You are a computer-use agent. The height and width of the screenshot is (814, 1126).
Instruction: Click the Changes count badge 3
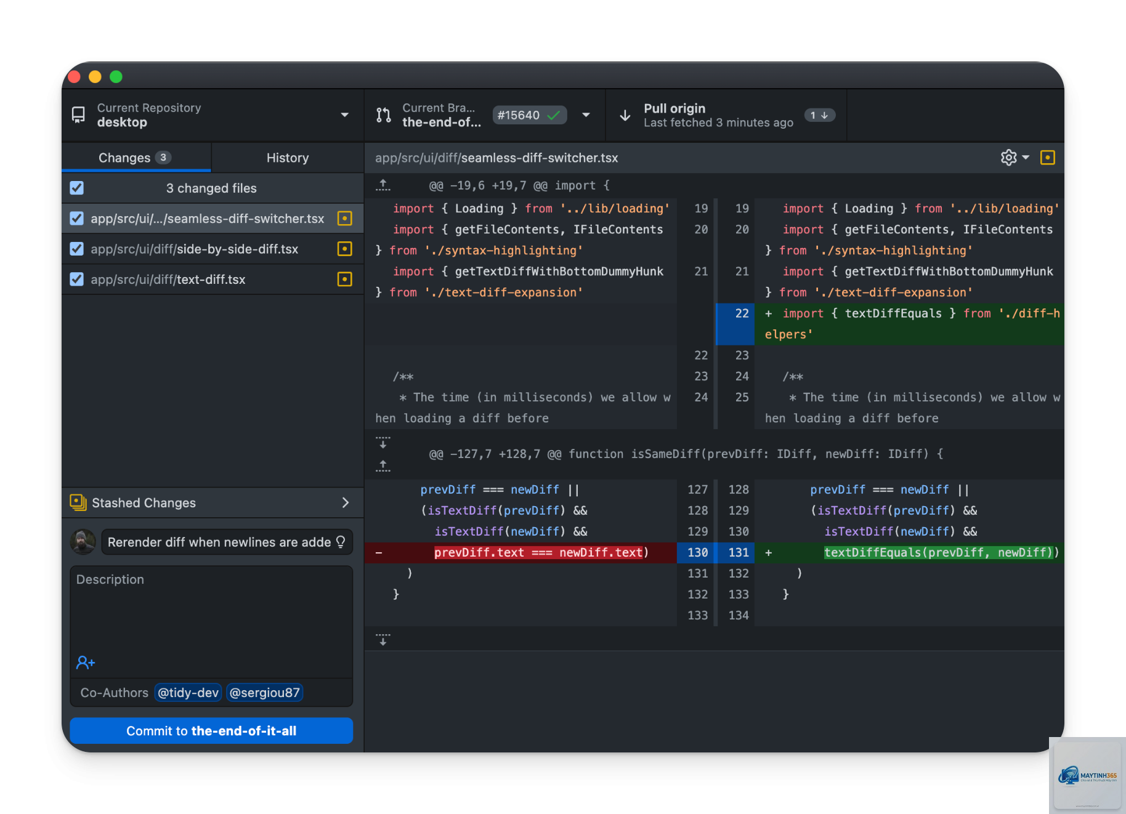pyautogui.click(x=163, y=157)
